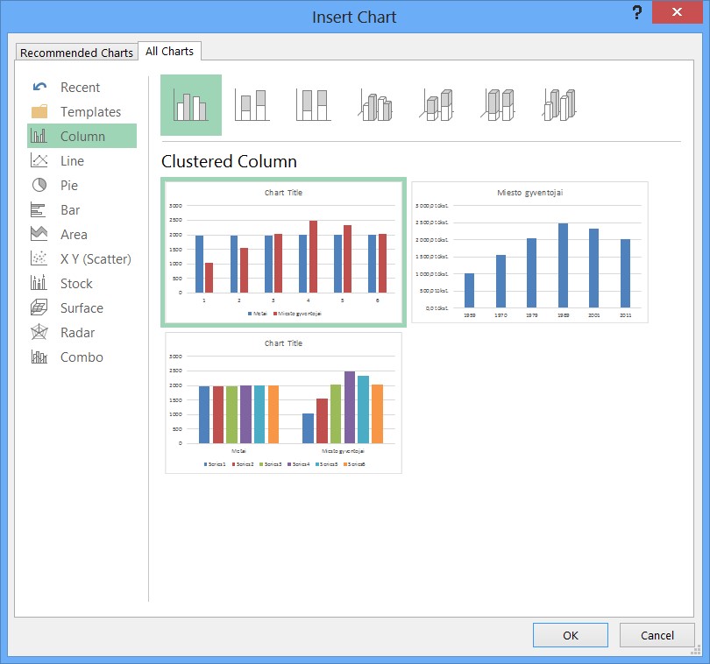Choose the 3-D Column subtype icon

(x=558, y=105)
